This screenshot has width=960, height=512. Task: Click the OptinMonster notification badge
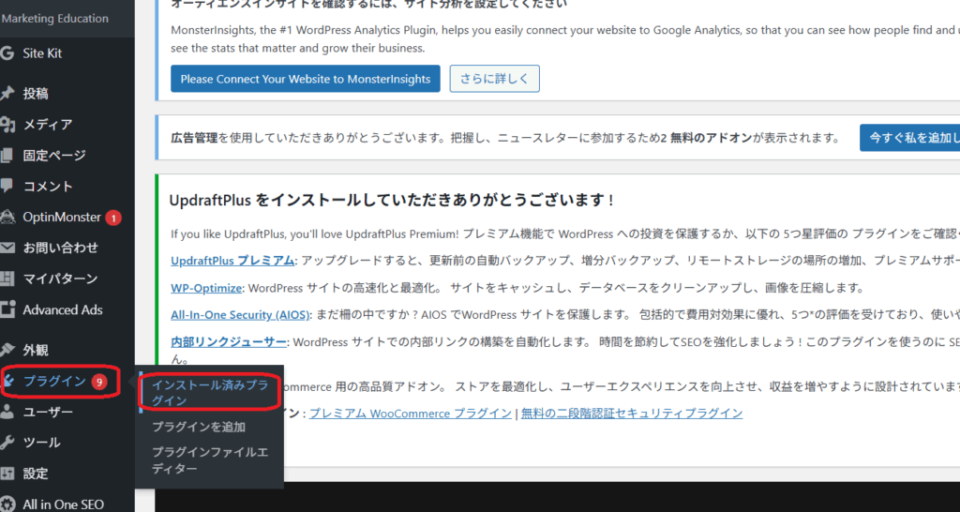[113, 218]
